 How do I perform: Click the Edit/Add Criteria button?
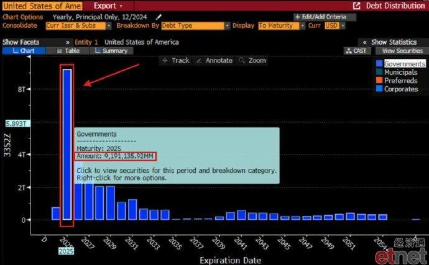325,17
